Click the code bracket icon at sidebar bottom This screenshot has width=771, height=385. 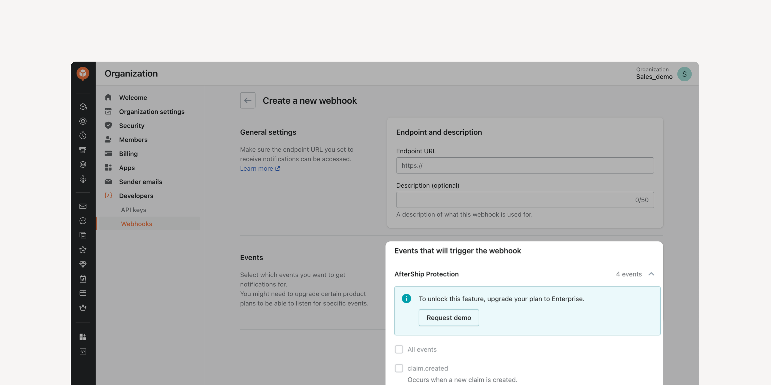[83, 352]
